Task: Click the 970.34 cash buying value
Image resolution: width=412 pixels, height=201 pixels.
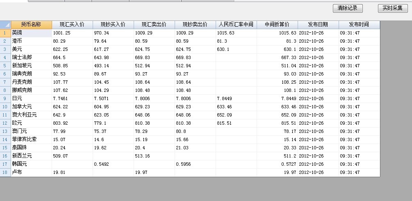Action: tap(113, 33)
